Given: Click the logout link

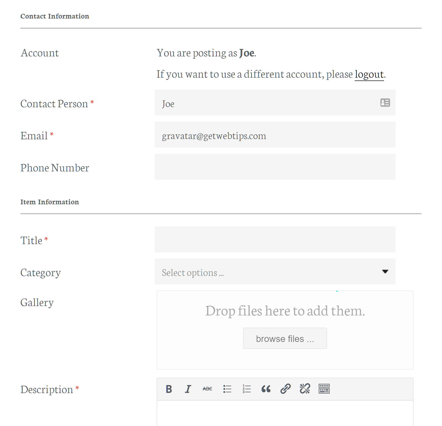Looking at the screenshot, I should [x=369, y=74].
